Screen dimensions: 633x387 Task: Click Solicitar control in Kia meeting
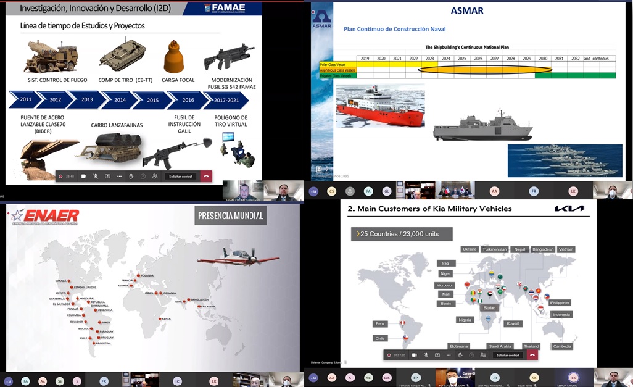click(x=508, y=355)
